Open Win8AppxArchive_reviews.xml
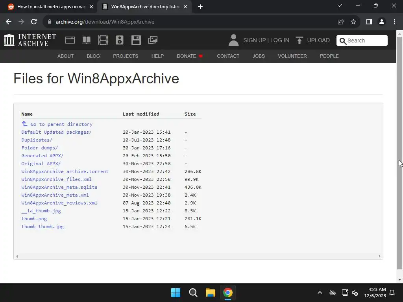 [59, 203]
